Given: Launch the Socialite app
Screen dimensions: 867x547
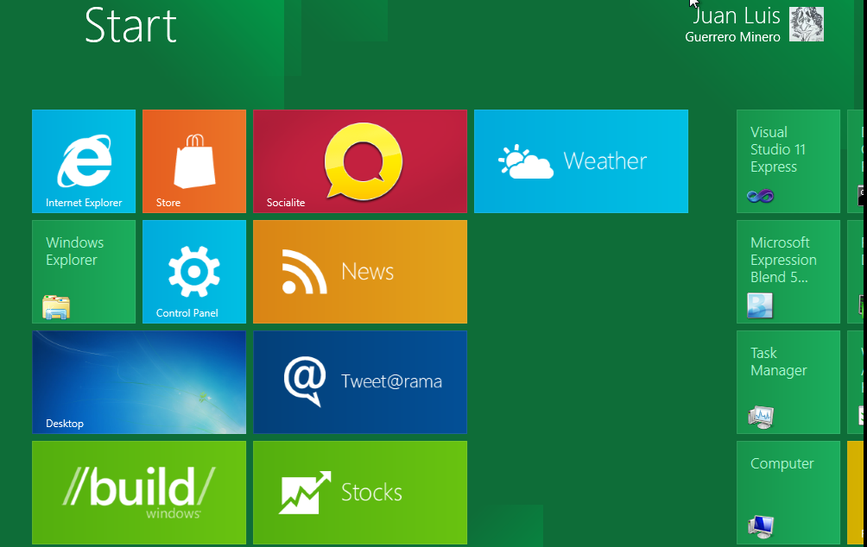Looking at the screenshot, I should tap(359, 161).
